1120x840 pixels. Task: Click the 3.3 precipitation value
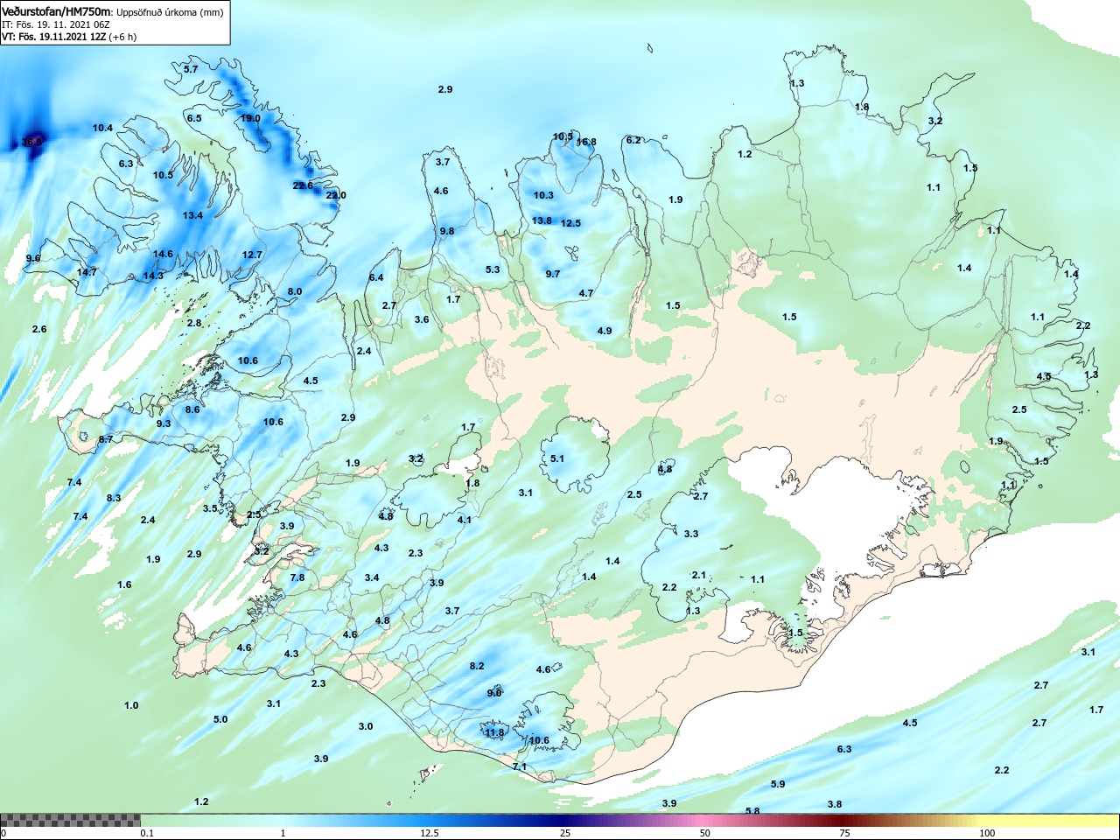[691, 534]
